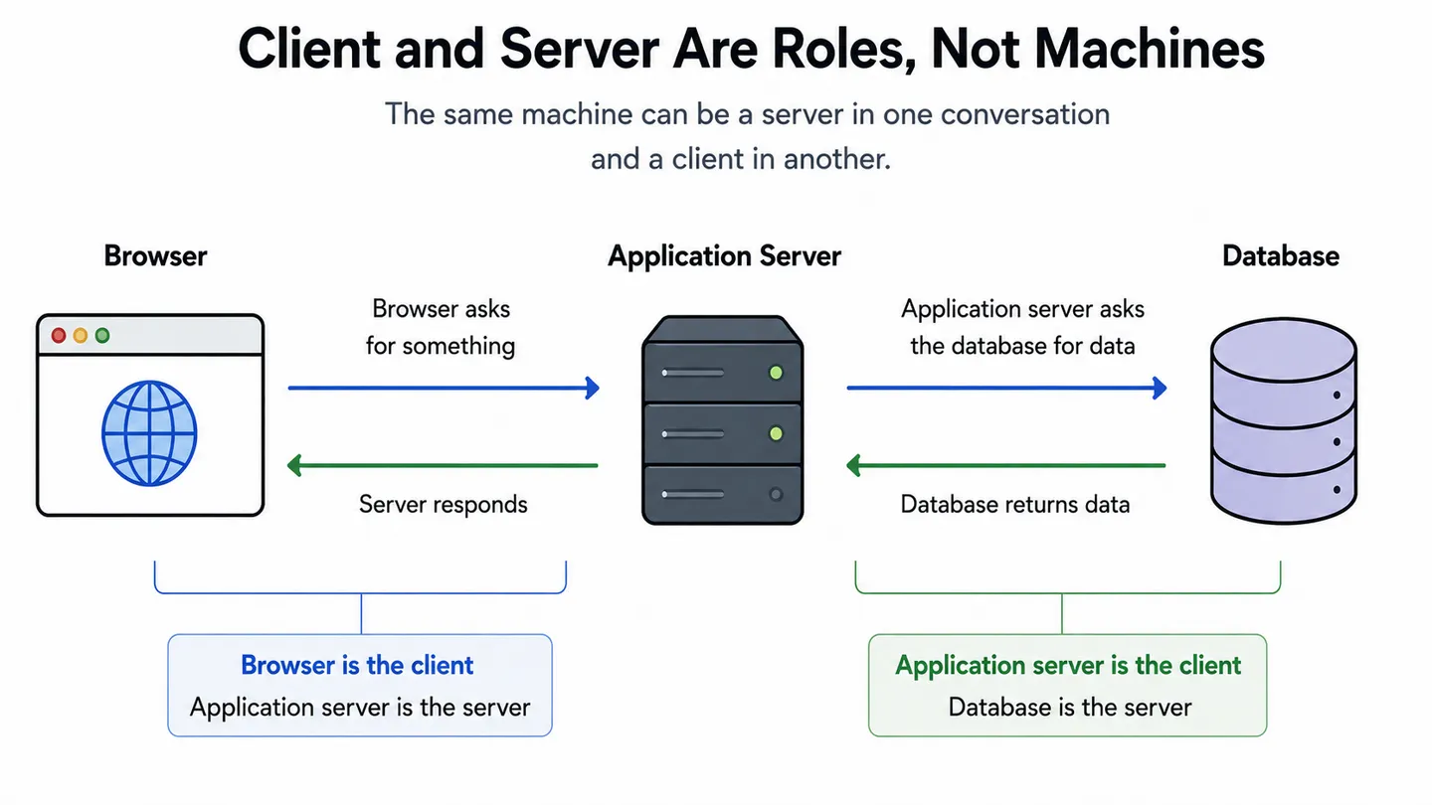Click the green dot in browser window
This screenshot has height=805, width=1432.
(x=102, y=336)
